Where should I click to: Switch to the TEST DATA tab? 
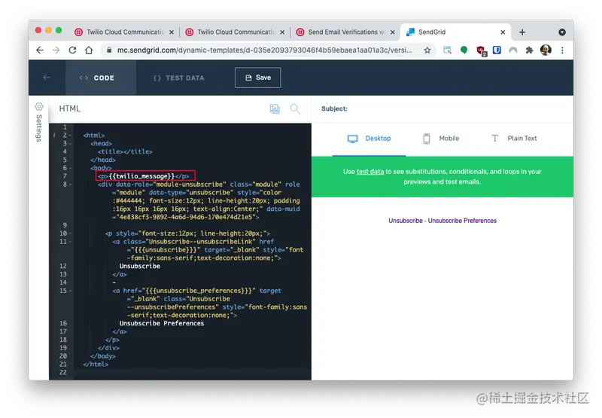(x=179, y=78)
